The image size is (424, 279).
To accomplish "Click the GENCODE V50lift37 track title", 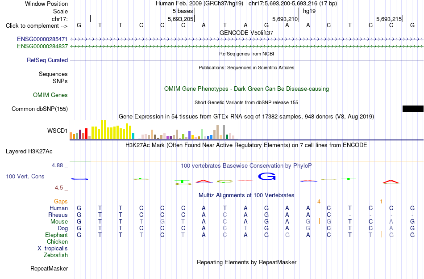I will pyautogui.click(x=246, y=33).
